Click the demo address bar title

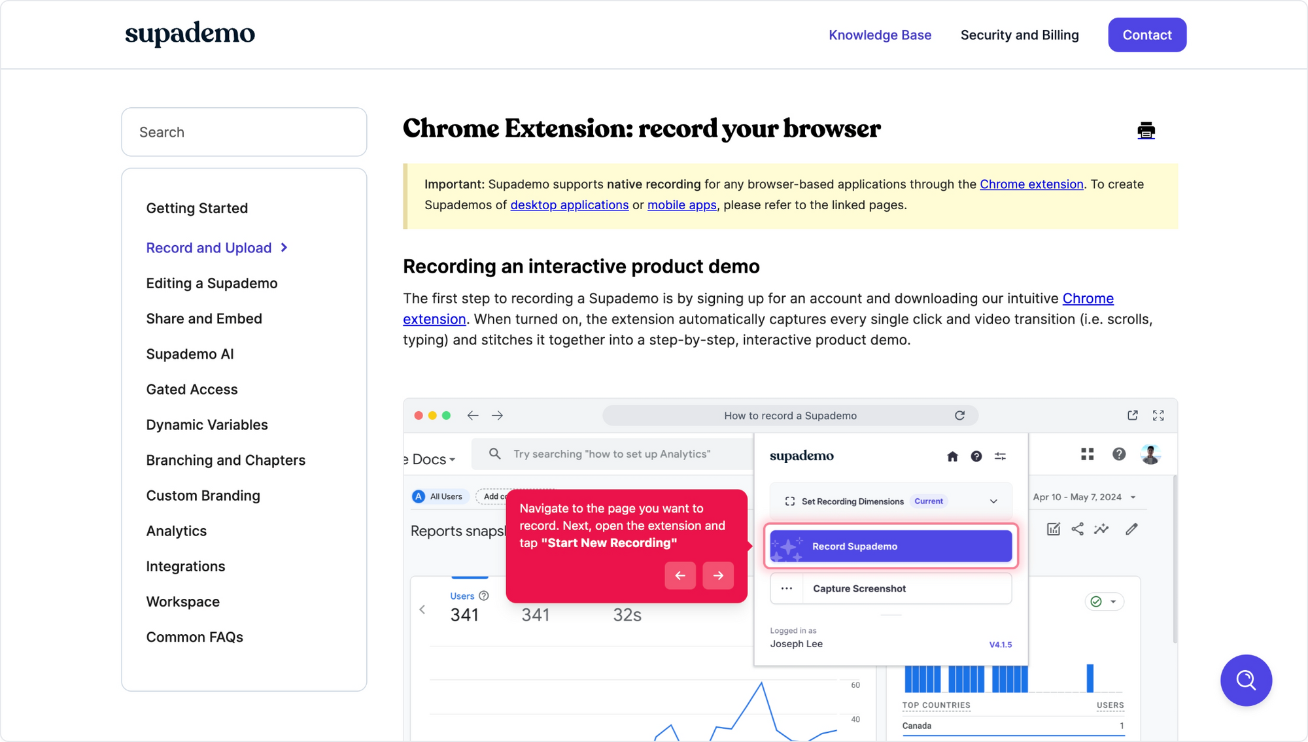point(790,416)
